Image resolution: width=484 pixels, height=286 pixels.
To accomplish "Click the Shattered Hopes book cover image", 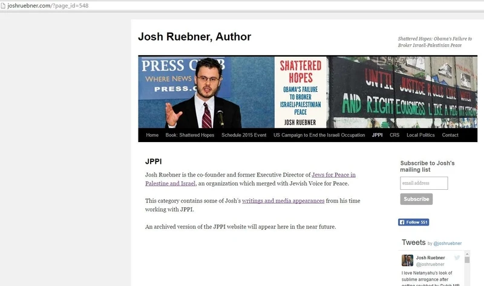I will (x=301, y=93).
